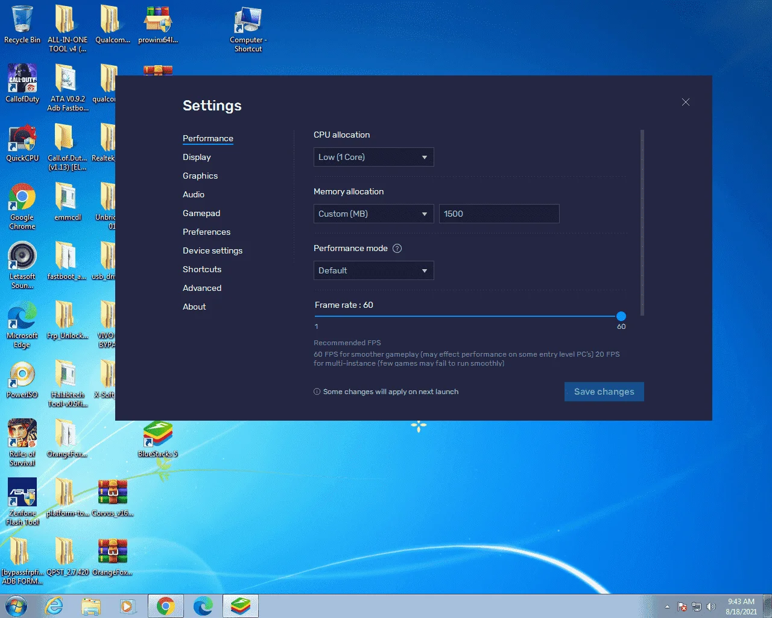Open Shortcuts settings
The image size is (772, 618).
[x=202, y=269]
